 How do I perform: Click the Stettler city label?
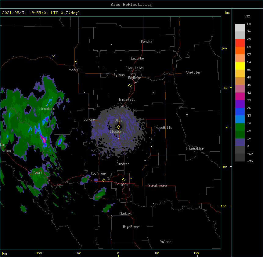coord(193,72)
